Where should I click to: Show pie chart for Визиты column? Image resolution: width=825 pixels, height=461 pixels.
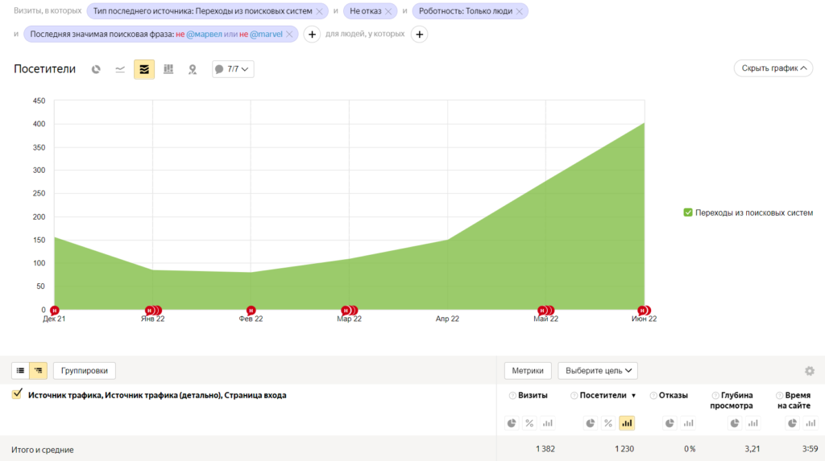(x=512, y=423)
